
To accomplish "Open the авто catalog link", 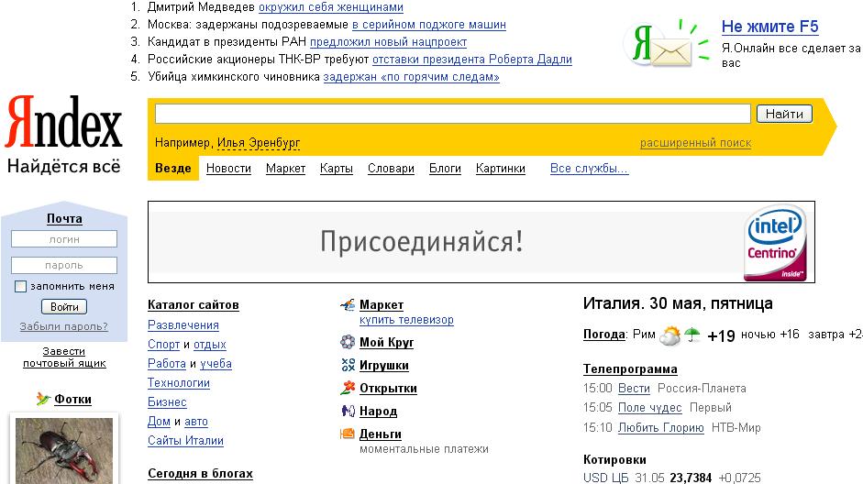I will [196, 422].
